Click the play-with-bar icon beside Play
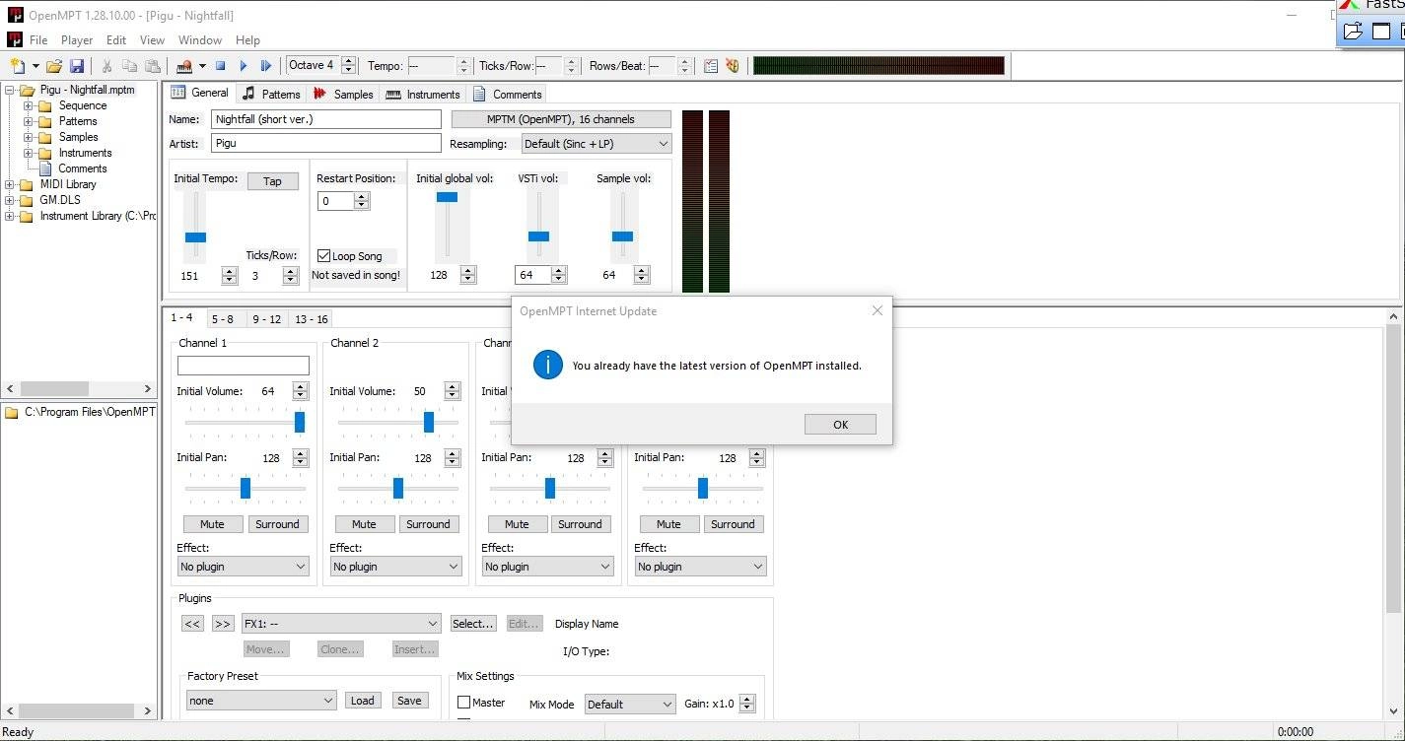The image size is (1405, 741). 265,66
